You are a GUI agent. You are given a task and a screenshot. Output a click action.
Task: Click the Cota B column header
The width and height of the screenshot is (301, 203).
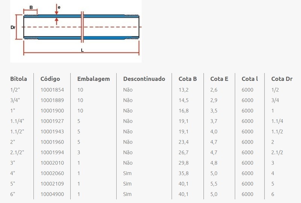188,79
